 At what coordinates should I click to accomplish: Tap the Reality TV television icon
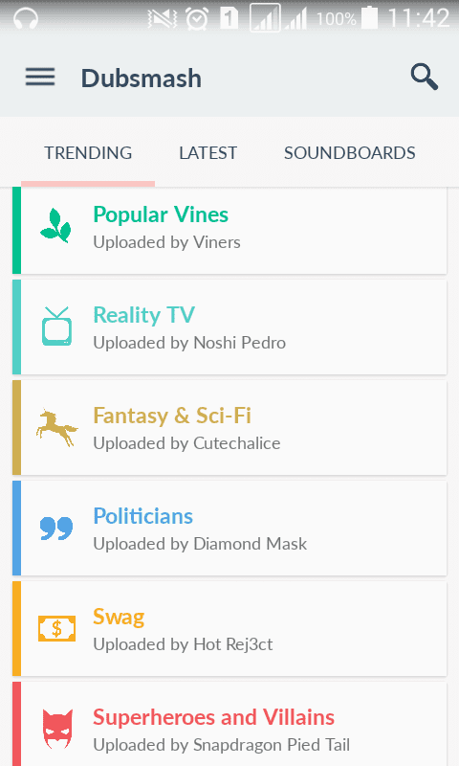[x=56, y=327]
